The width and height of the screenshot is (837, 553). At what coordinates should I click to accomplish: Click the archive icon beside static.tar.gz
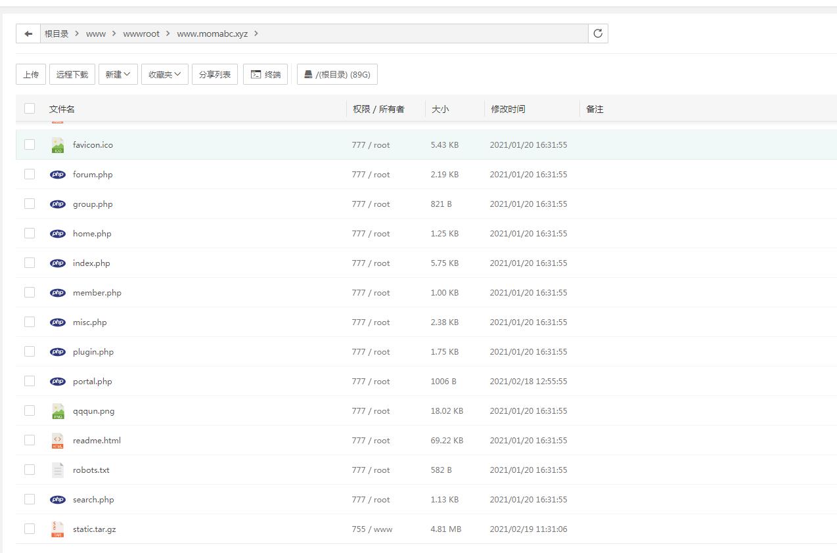coord(58,529)
